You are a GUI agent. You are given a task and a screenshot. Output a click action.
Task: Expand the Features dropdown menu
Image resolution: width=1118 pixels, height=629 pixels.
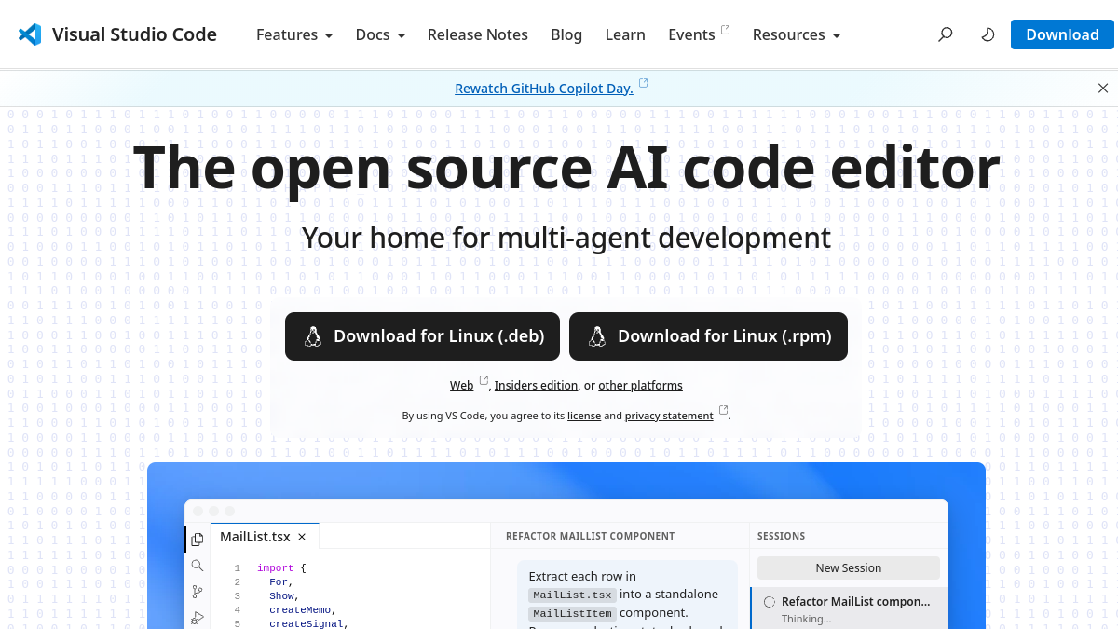click(x=294, y=34)
